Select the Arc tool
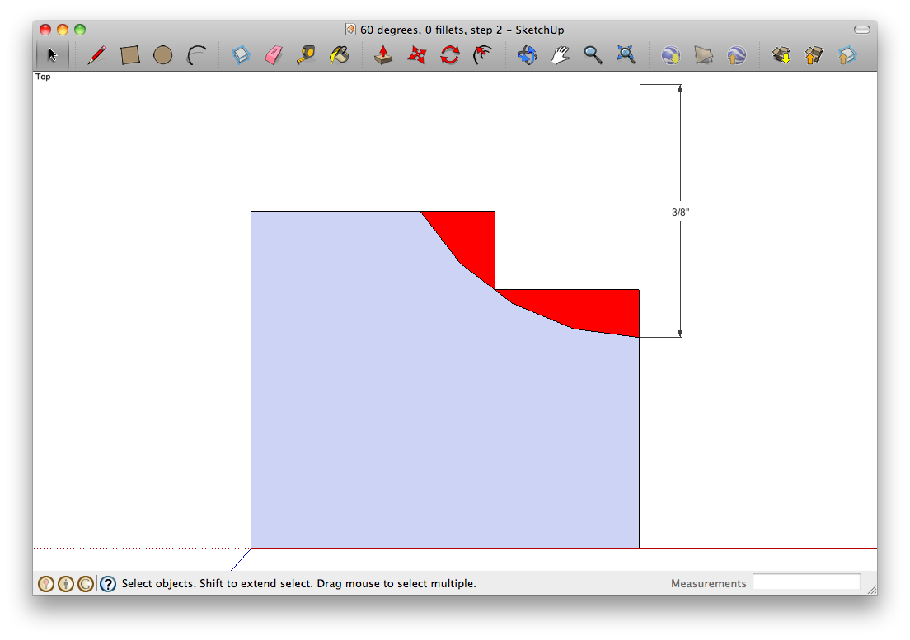 pos(197,54)
